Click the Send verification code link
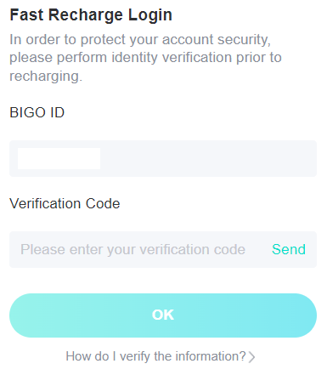This screenshot has height=375, width=327. point(289,249)
